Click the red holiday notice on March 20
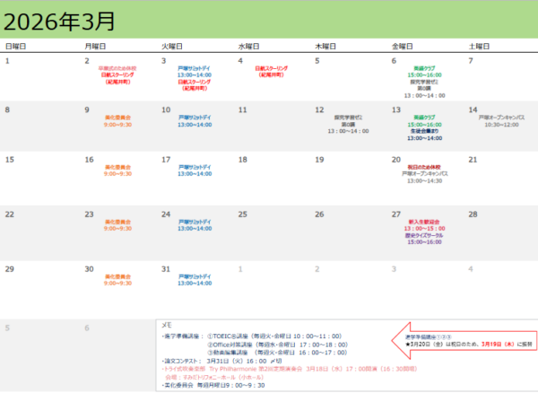 422,166
